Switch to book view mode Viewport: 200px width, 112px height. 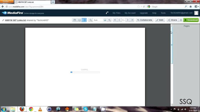click(79, 20)
